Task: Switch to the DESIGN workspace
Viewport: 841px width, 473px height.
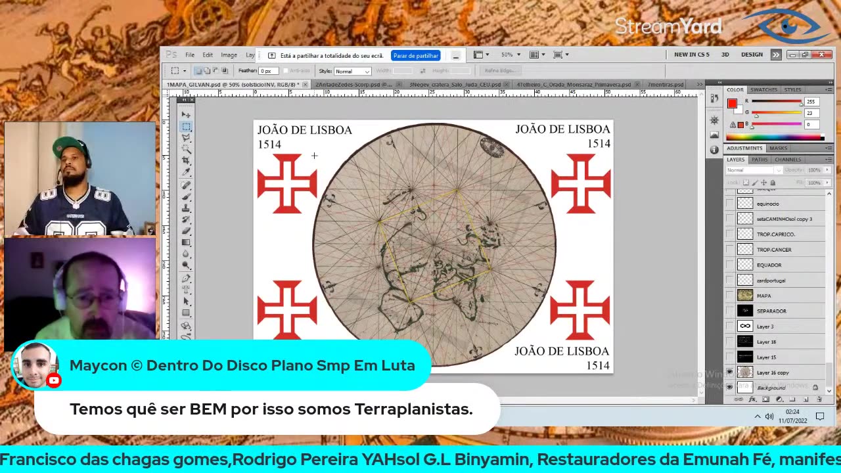Action: [752, 55]
